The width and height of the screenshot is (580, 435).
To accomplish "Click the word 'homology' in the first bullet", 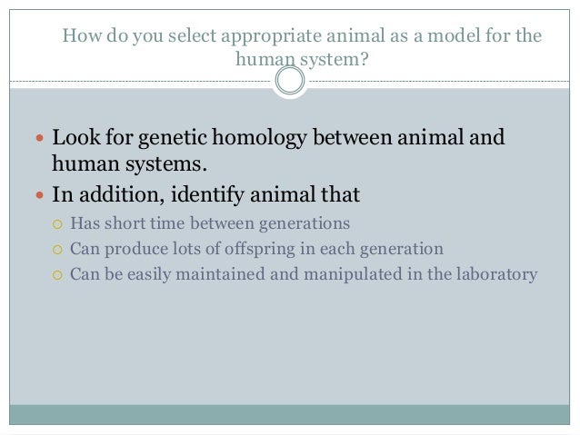I will (x=259, y=137).
